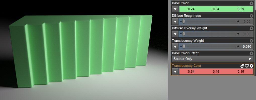The image size is (256, 100).
Task: Expand Base Color map dropdown arrow
Action: point(175,9)
